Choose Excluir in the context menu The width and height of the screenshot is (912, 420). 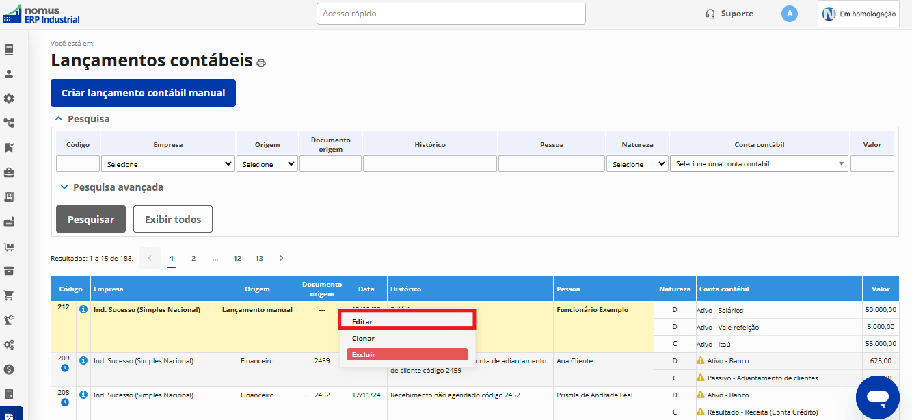[x=407, y=354]
